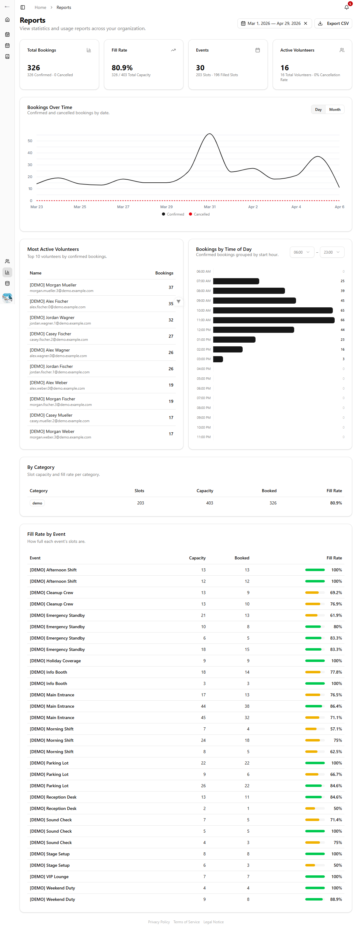This screenshot has height=926, width=354.
Task: Click the Name column header
Action: point(36,273)
